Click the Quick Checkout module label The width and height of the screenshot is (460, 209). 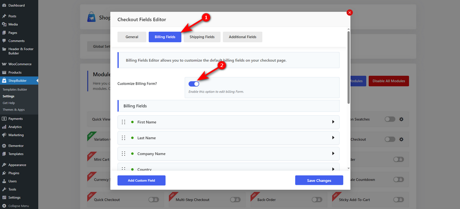click(x=107, y=199)
